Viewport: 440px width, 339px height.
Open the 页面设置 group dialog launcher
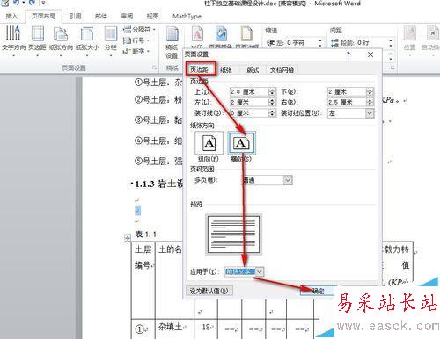point(154,68)
